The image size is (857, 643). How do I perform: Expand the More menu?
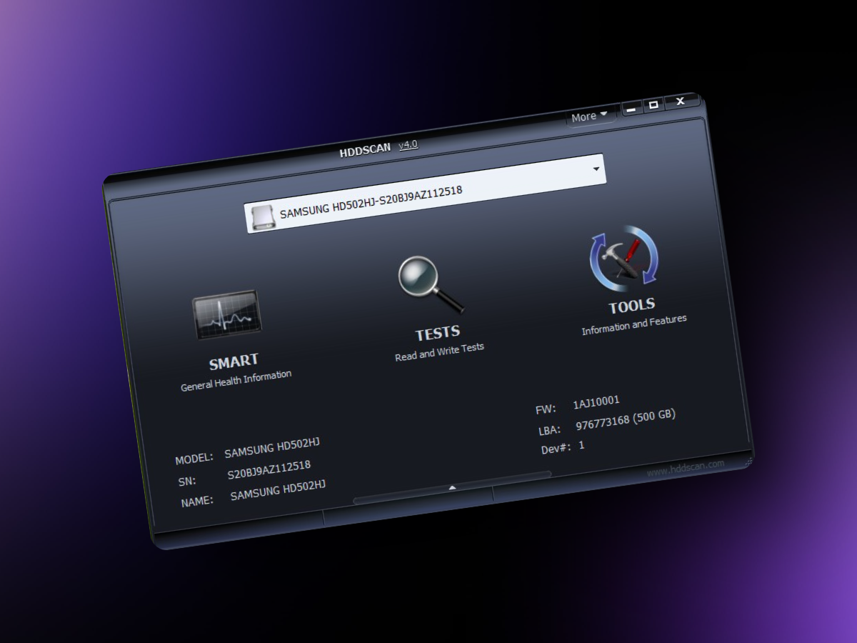point(589,116)
